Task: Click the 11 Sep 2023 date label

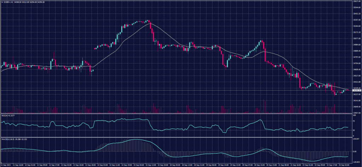Action: tap(6, 165)
